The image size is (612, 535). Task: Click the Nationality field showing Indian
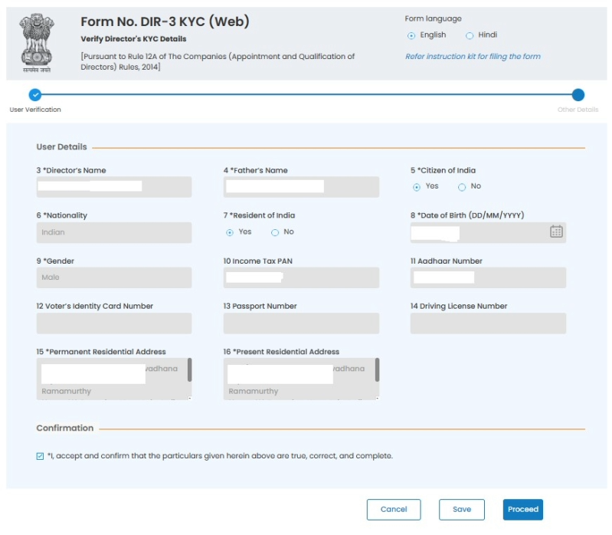(x=114, y=232)
